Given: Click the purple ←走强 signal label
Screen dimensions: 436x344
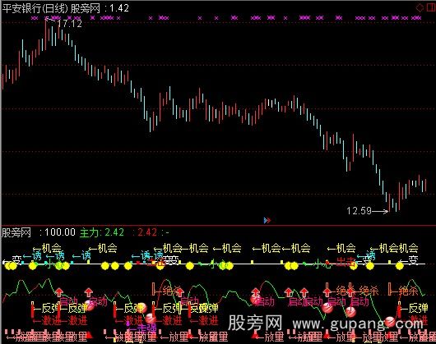Looking at the screenshot, I should (x=142, y=328).
